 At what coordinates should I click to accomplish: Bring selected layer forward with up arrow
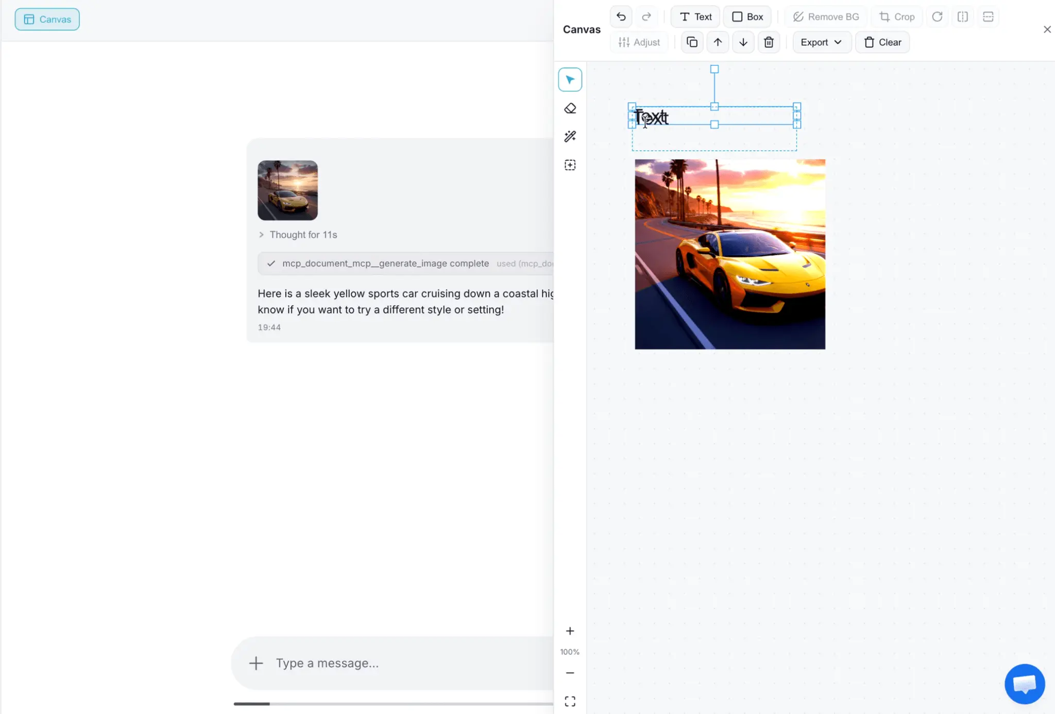[718, 42]
